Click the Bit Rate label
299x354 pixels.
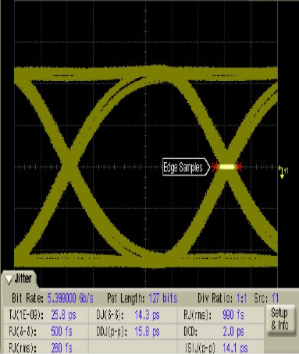pos(27,298)
